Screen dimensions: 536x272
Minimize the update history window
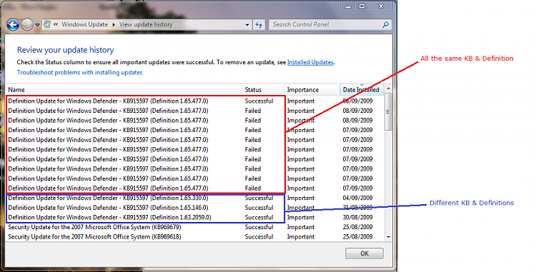(348, 6)
